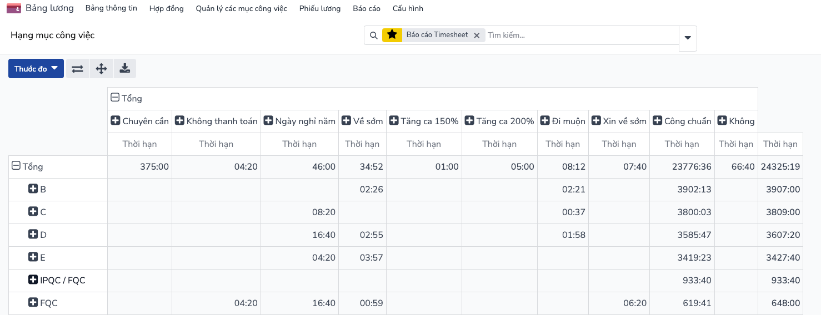Click the download xlsx icon
821x315 pixels.
tap(125, 69)
